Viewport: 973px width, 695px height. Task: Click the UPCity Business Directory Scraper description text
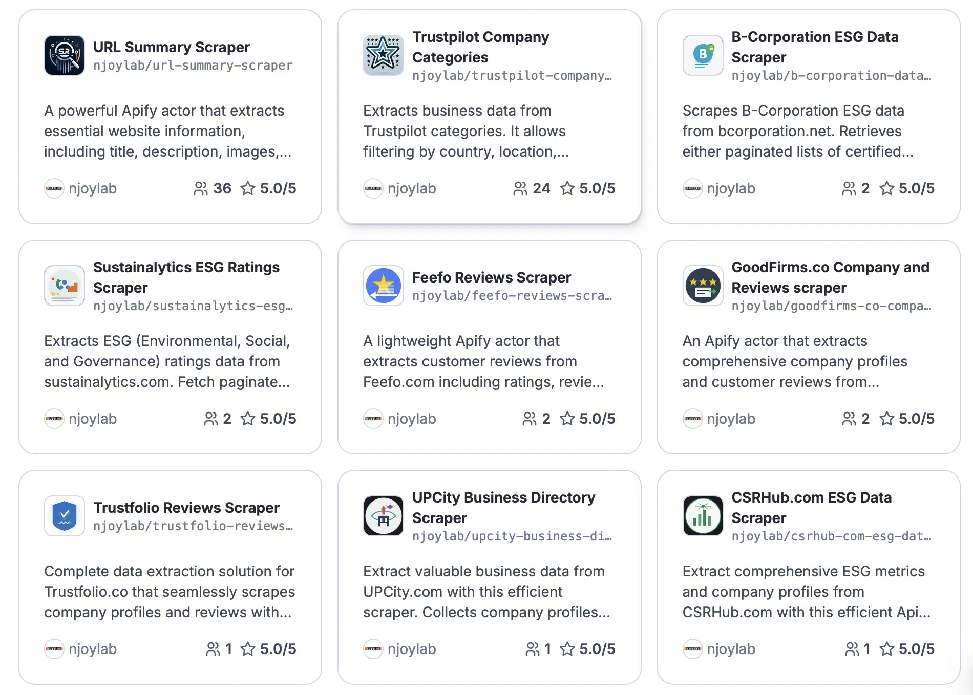(x=486, y=592)
